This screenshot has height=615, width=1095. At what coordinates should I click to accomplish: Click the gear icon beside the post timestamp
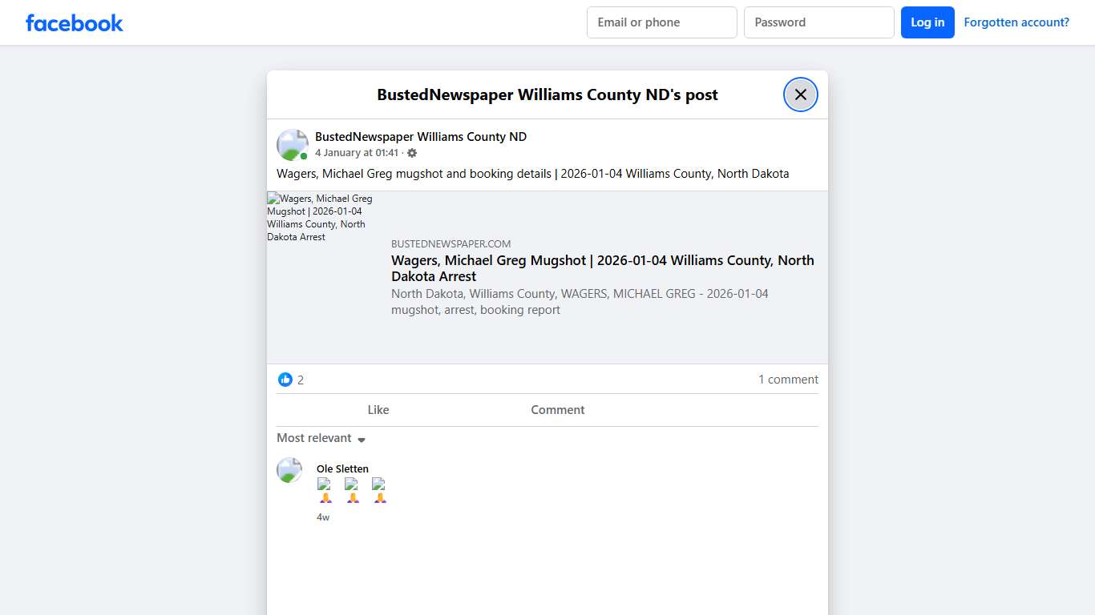(x=412, y=153)
